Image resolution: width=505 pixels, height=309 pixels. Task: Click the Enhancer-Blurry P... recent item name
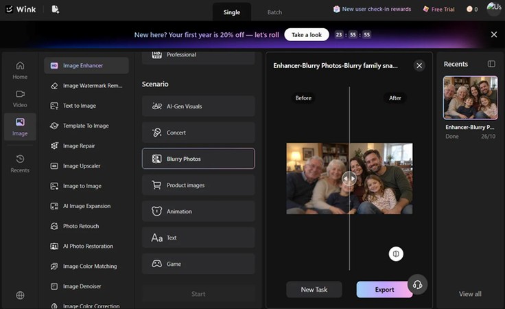click(x=469, y=127)
